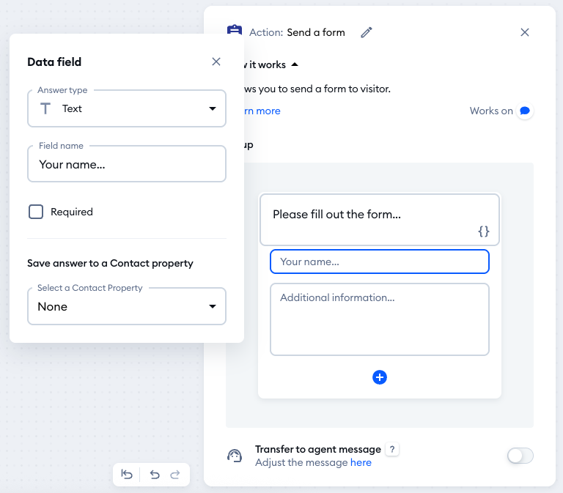The height and width of the screenshot is (493, 563).
Task: Click the curly braces variable icon
Action: pyautogui.click(x=483, y=231)
